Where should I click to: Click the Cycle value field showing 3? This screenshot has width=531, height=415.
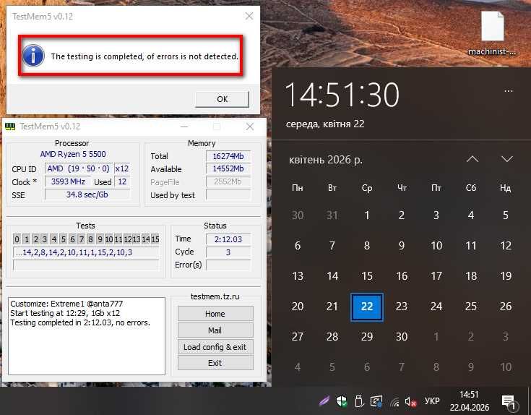(228, 252)
